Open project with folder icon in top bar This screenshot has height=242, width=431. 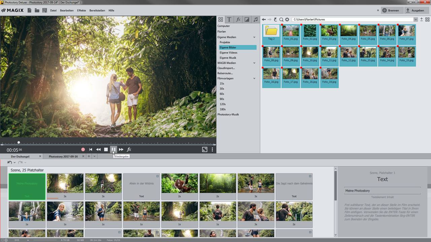coord(37,10)
